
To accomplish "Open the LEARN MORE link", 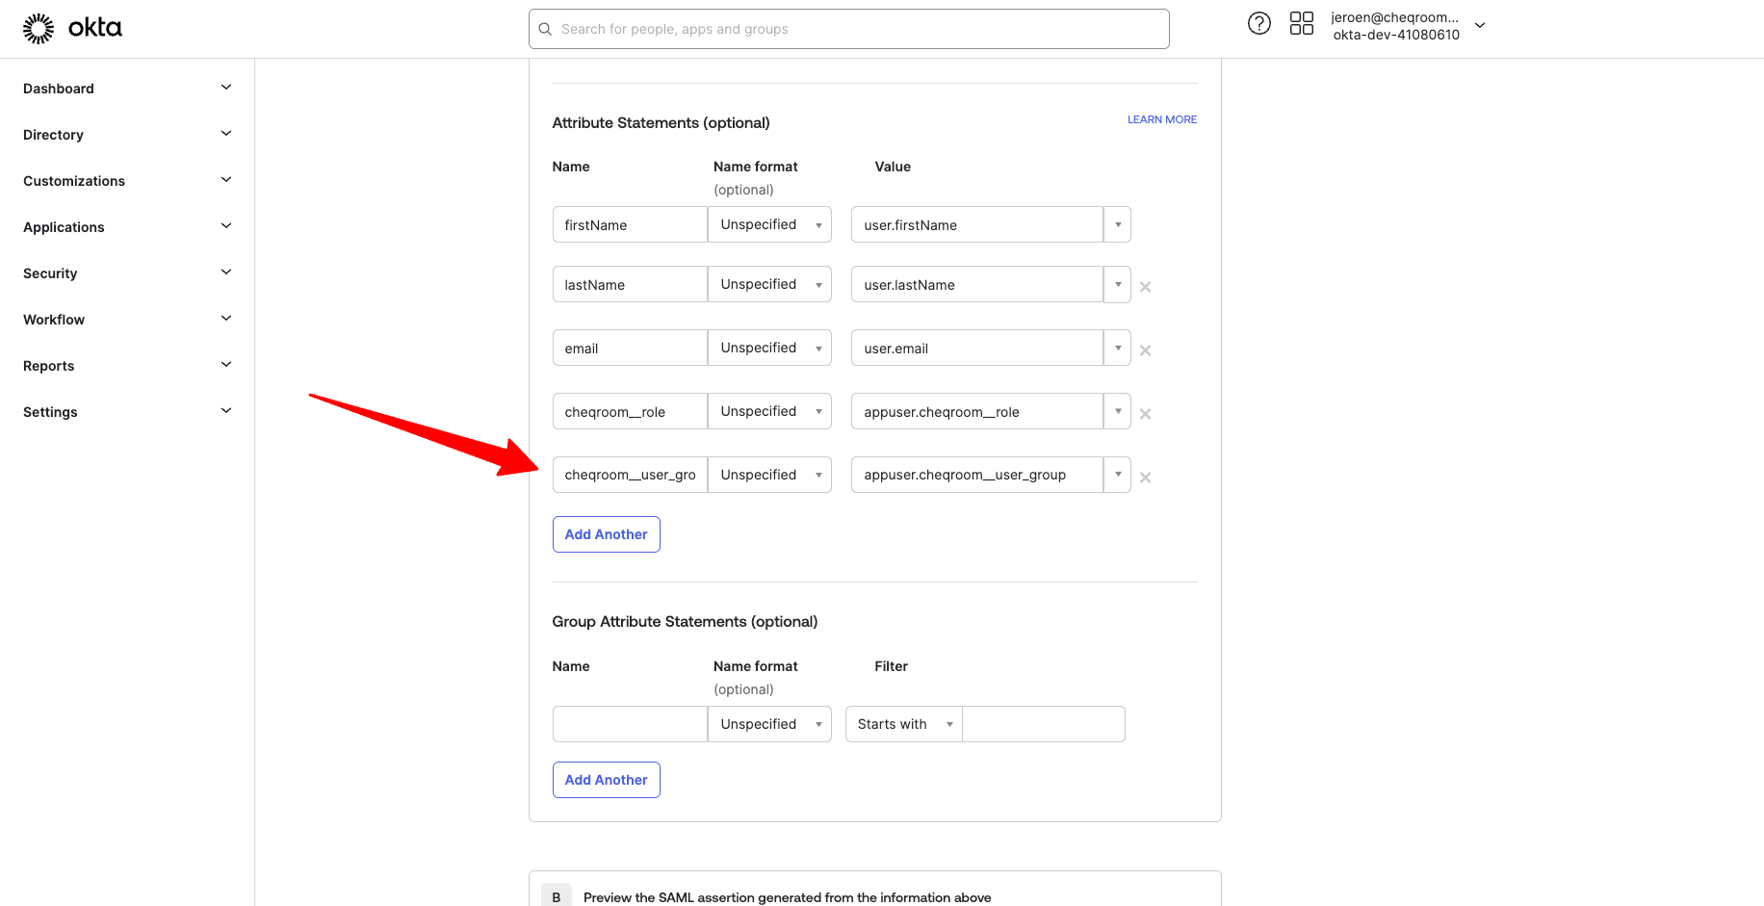I will point(1161,119).
